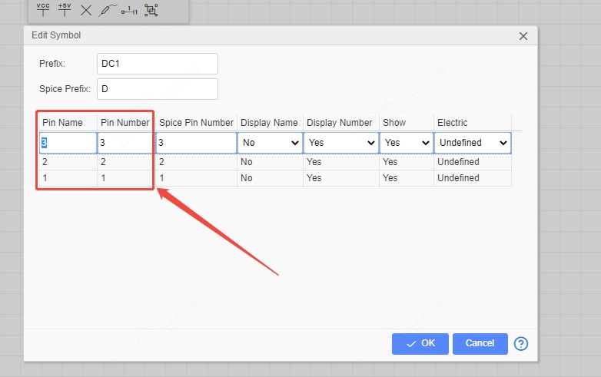Viewport: 601px width, 377px height.
Task: Click the OK button
Action: click(420, 343)
